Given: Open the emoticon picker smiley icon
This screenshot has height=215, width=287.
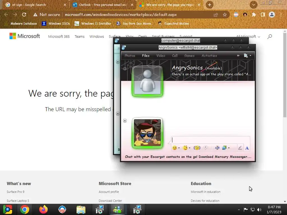Looking at the screenshot, I should pos(175,148).
